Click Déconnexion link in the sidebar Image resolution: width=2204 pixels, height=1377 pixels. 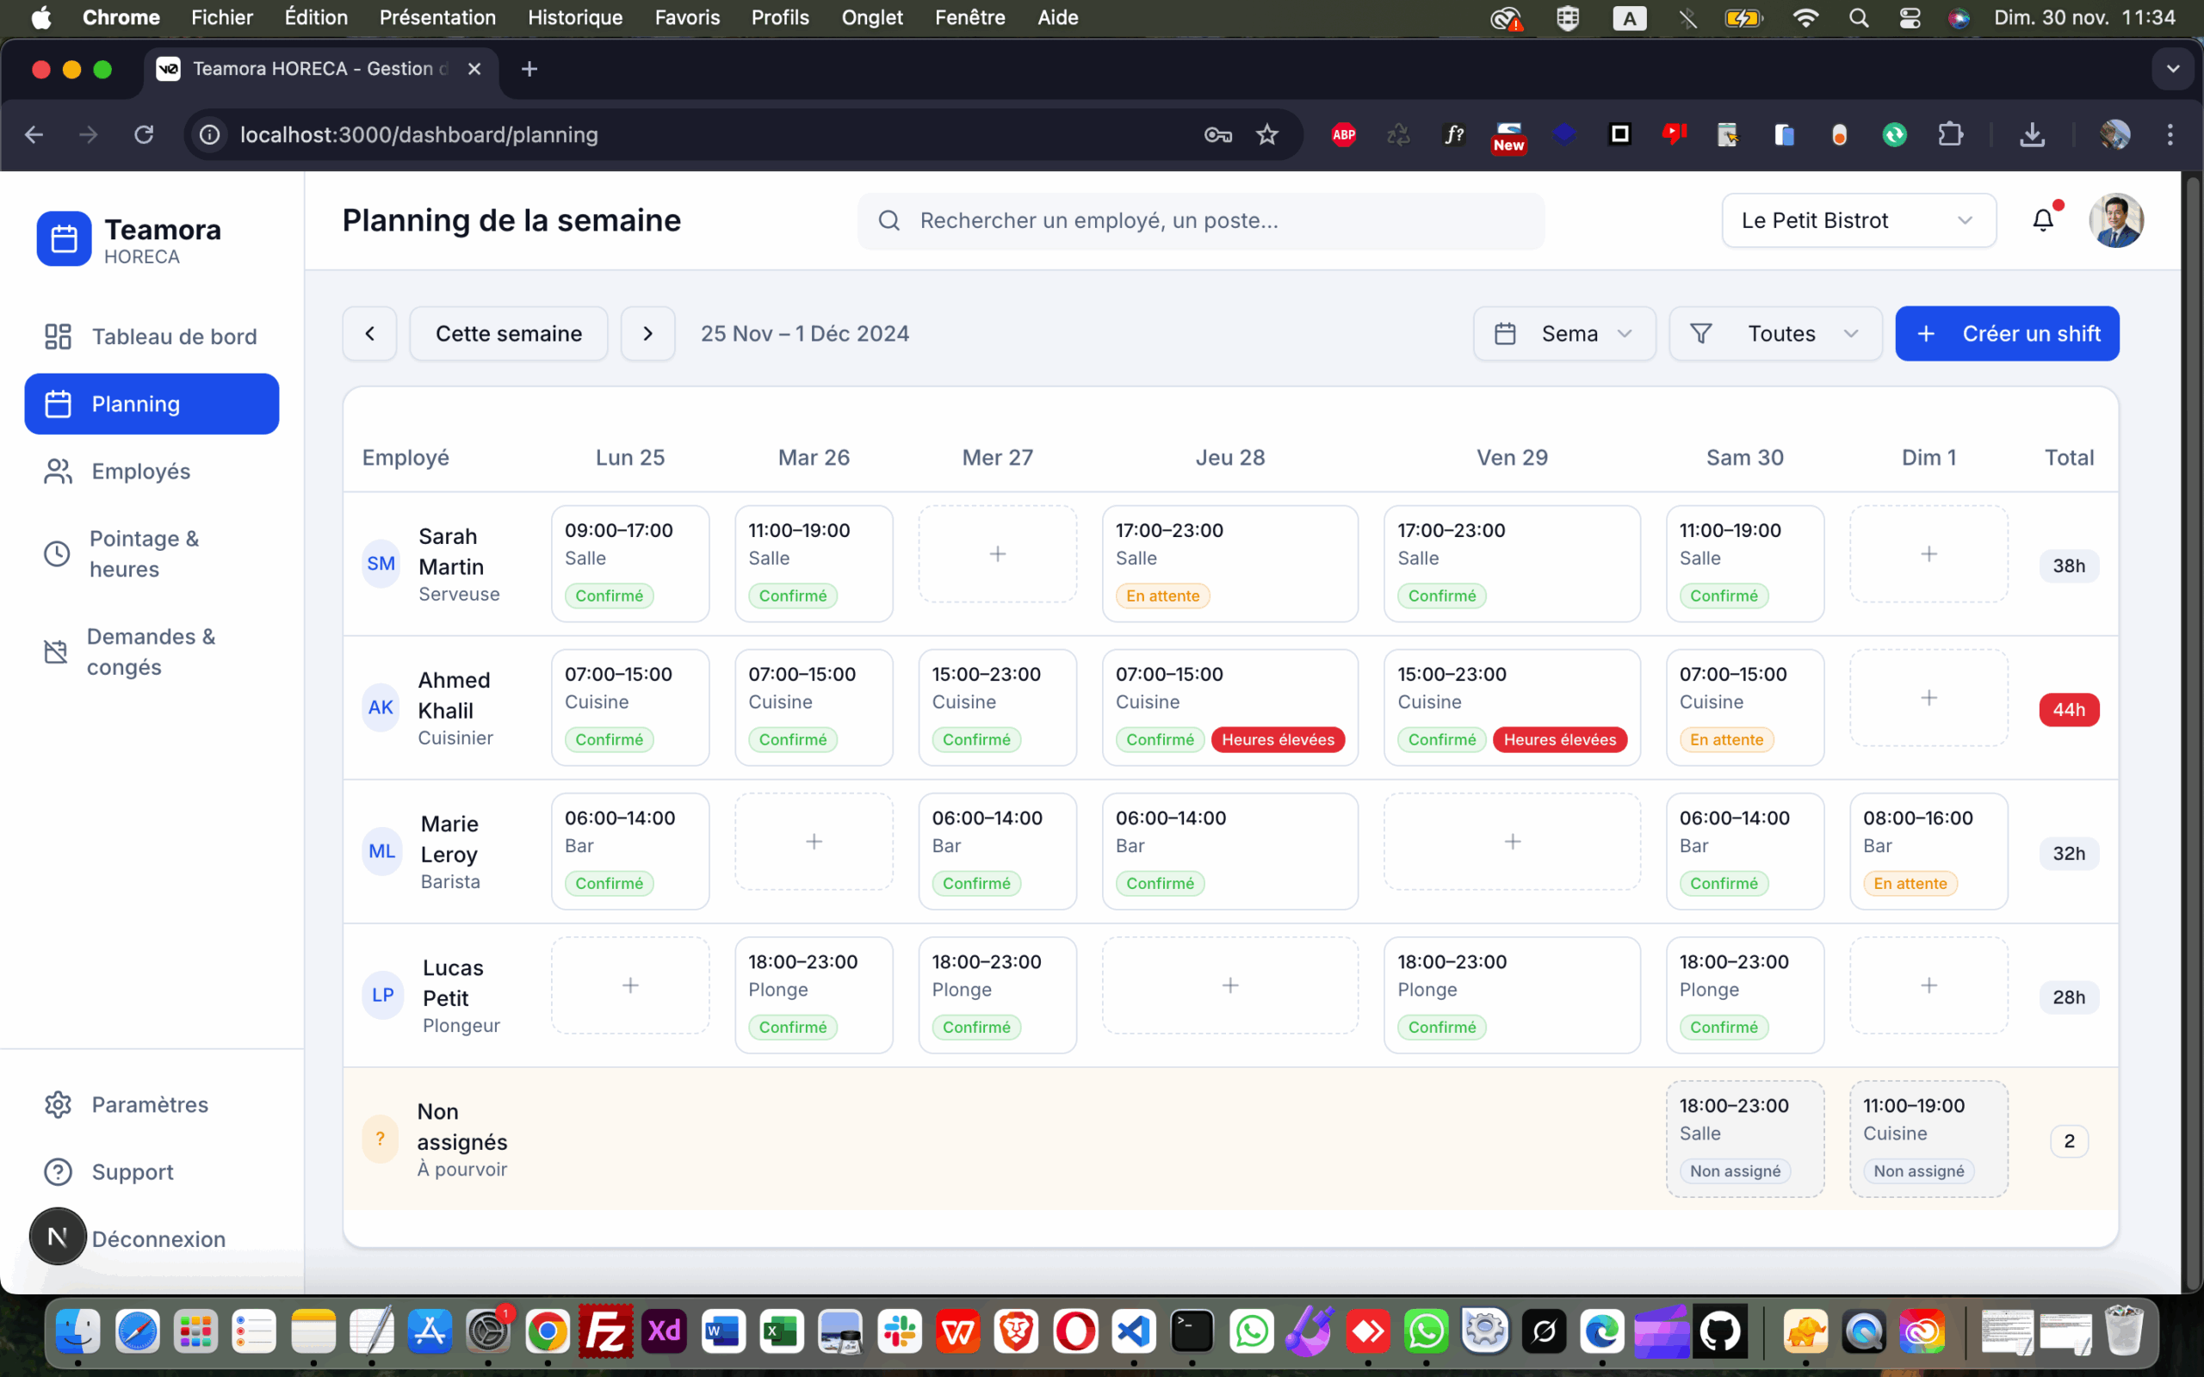tap(158, 1238)
